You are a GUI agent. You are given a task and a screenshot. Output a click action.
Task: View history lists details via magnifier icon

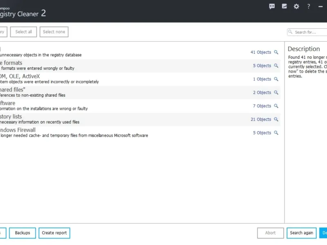pos(276,120)
